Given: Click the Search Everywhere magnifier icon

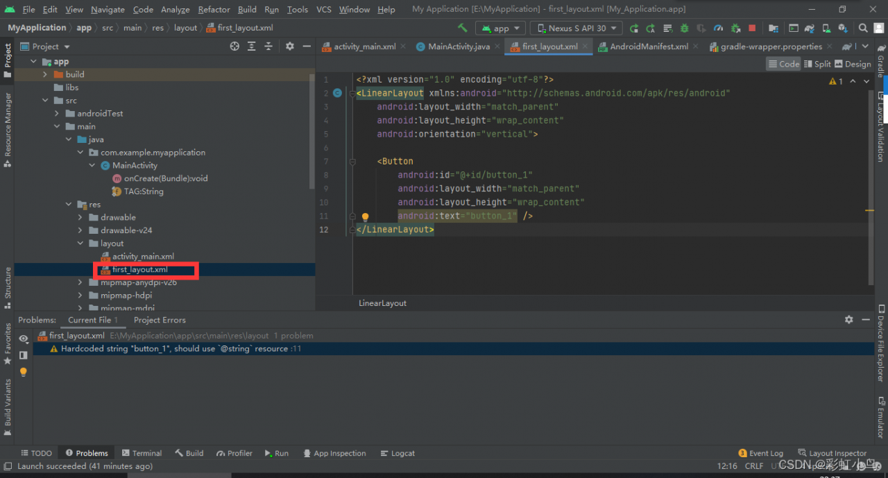Looking at the screenshot, I should point(863,28).
